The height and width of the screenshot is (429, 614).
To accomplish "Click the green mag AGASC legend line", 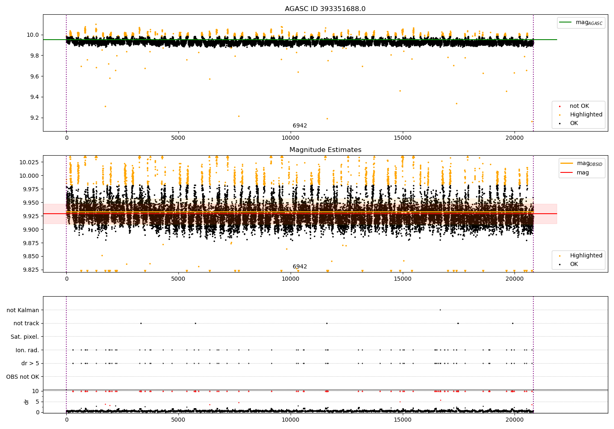I will (x=565, y=22).
